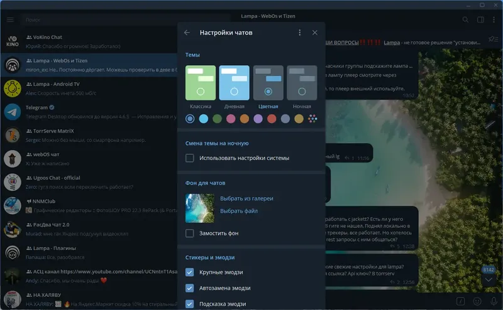Pick the light blue accent color
The image size is (503, 310).
point(203,119)
